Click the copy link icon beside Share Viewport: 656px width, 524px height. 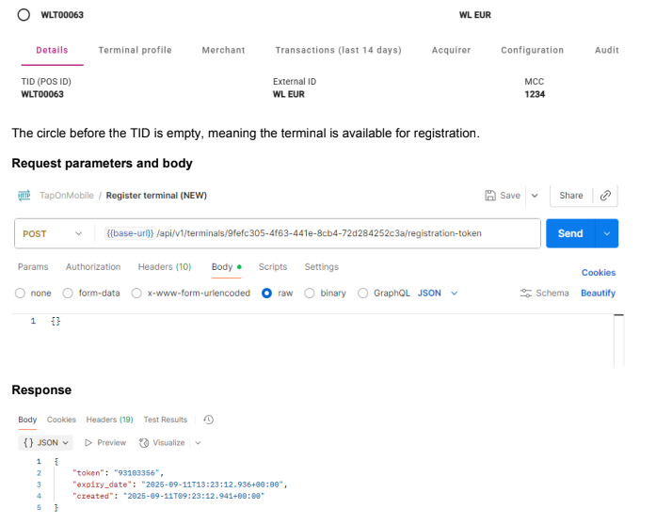(x=606, y=196)
